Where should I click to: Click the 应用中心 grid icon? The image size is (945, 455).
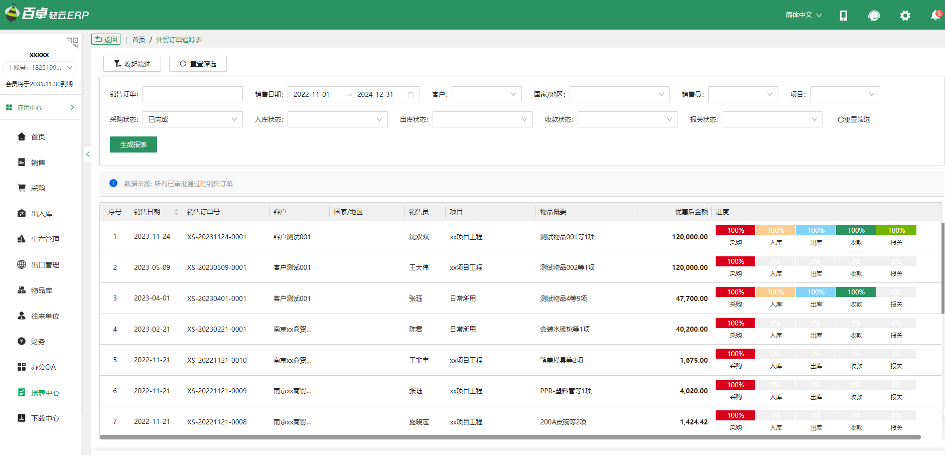click(9, 107)
